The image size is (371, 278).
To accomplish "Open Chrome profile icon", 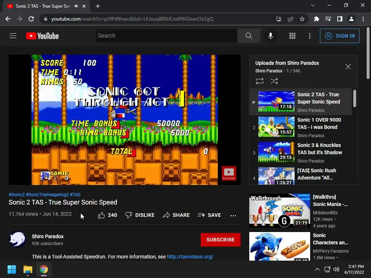I will tap(351, 19).
